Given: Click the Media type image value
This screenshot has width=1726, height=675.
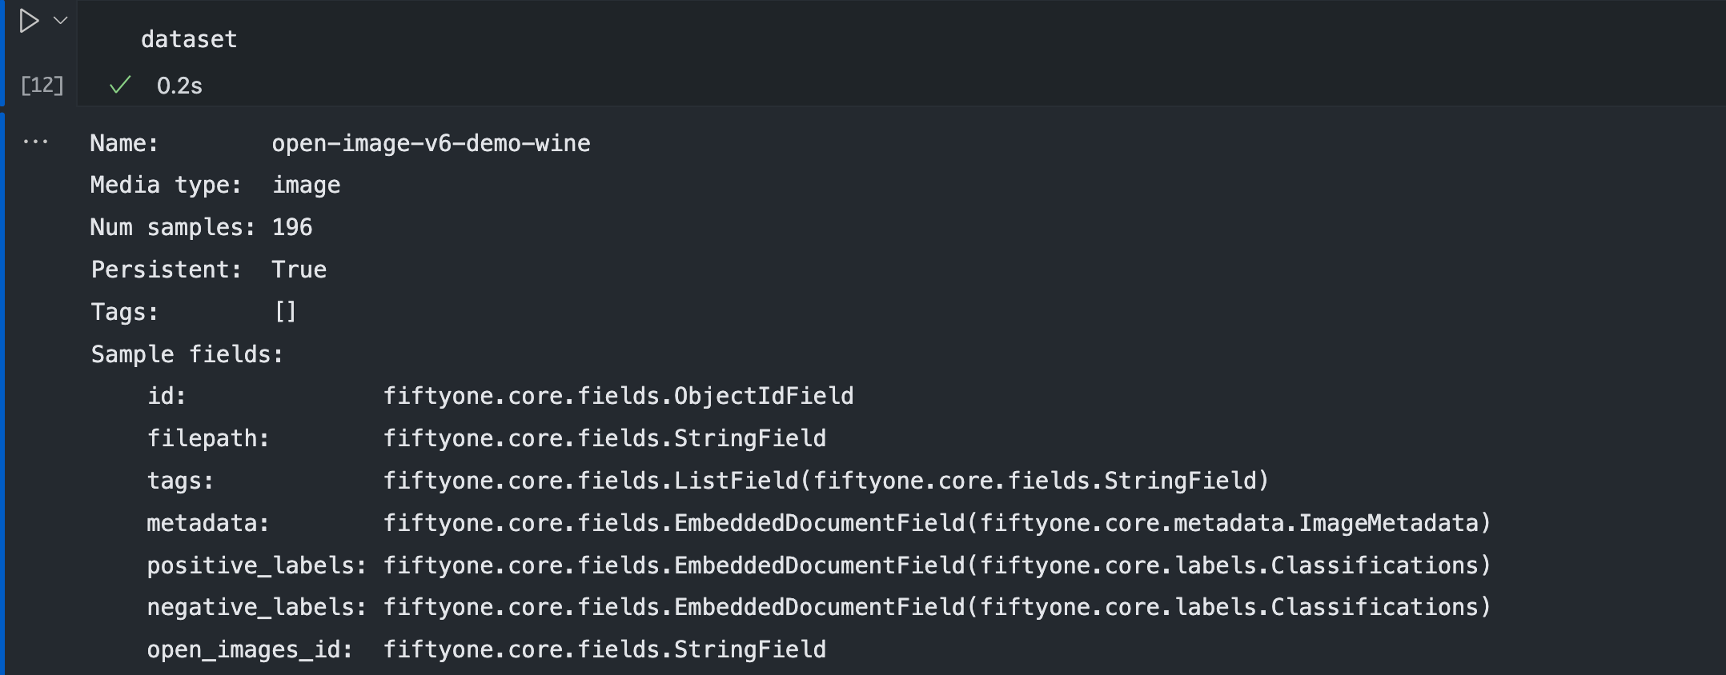Looking at the screenshot, I should (x=306, y=186).
